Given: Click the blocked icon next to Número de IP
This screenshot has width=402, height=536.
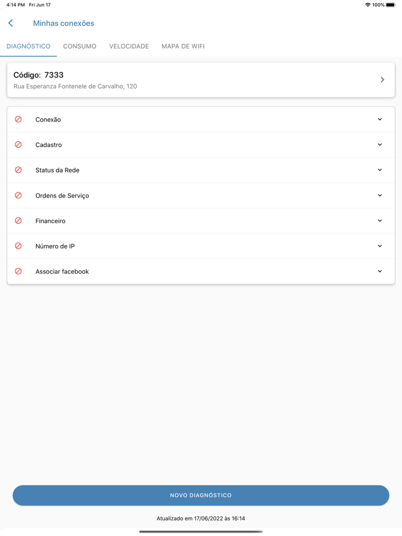Looking at the screenshot, I should (18, 246).
